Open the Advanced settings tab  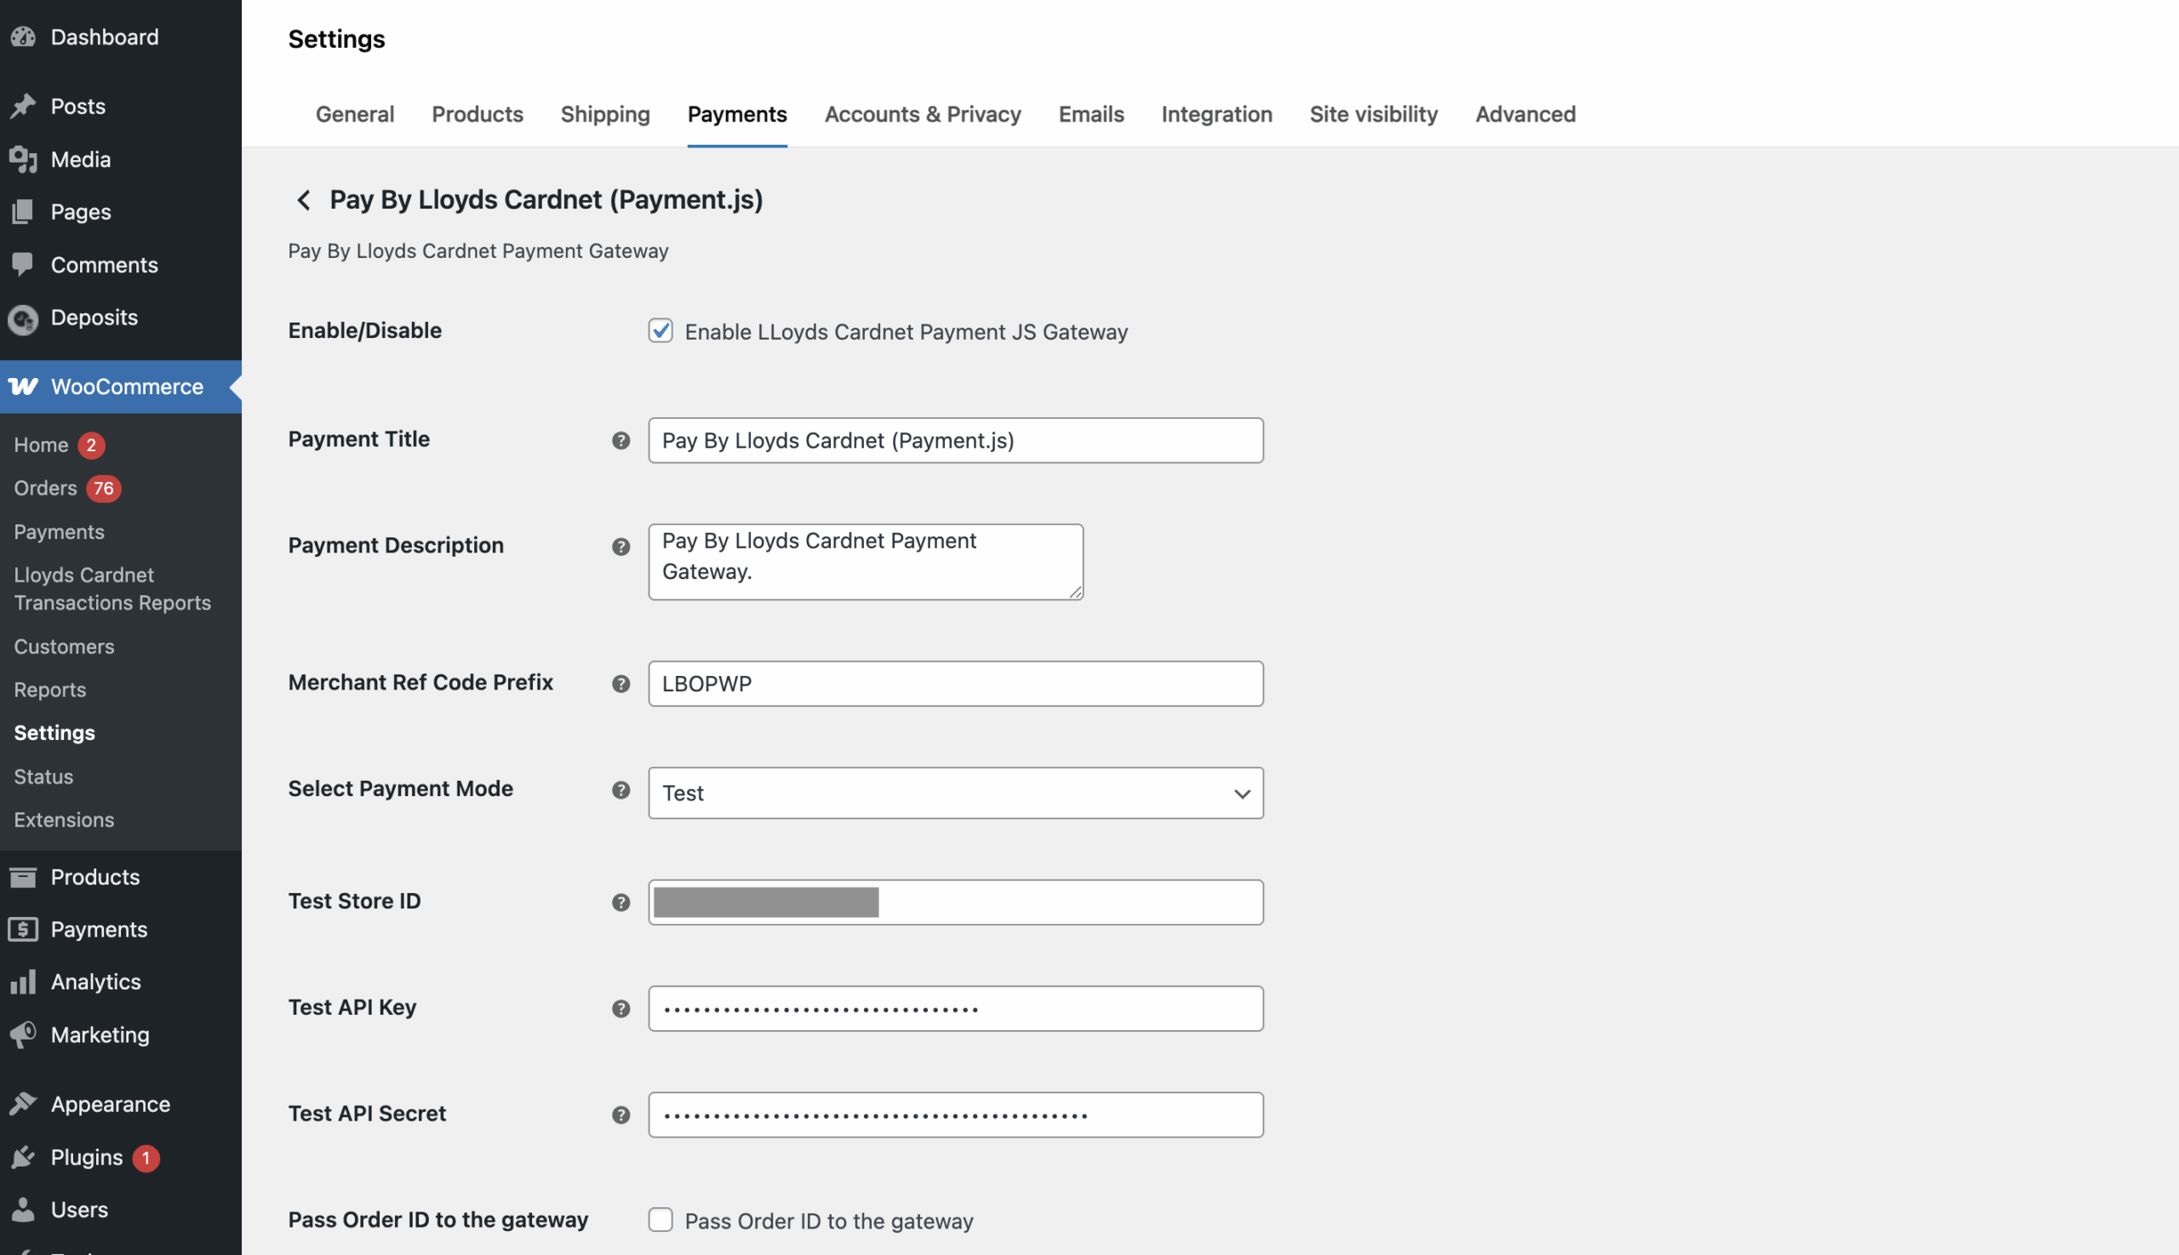[x=1525, y=114]
